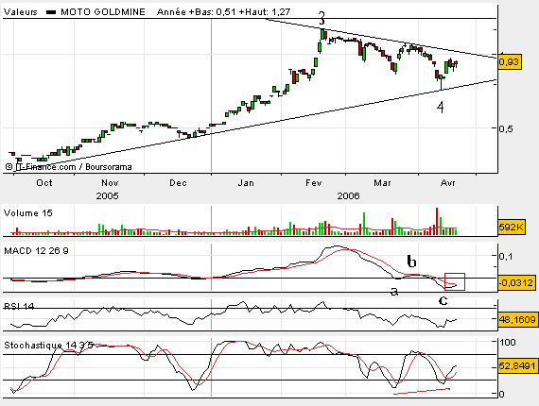Click the 'Stochastique 14 3 5' indicator label
Screen dimensions: 539x406
pos(48,346)
